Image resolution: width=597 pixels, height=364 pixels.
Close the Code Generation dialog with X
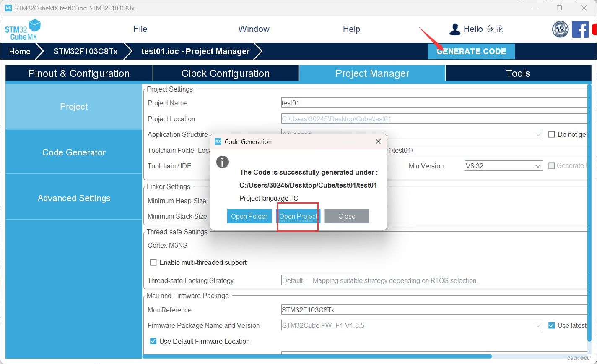[378, 141]
